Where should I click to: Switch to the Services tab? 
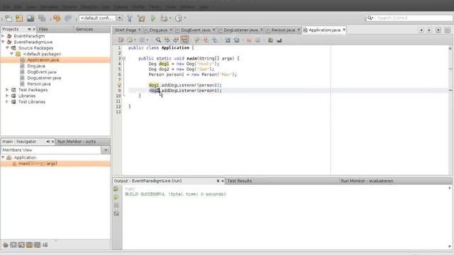coord(84,29)
